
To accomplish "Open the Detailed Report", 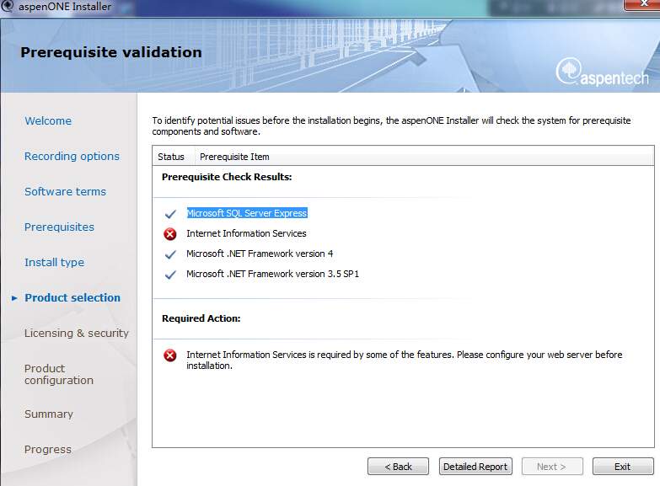I will coord(475,467).
